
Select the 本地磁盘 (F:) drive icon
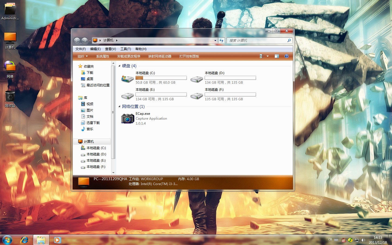point(197,96)
